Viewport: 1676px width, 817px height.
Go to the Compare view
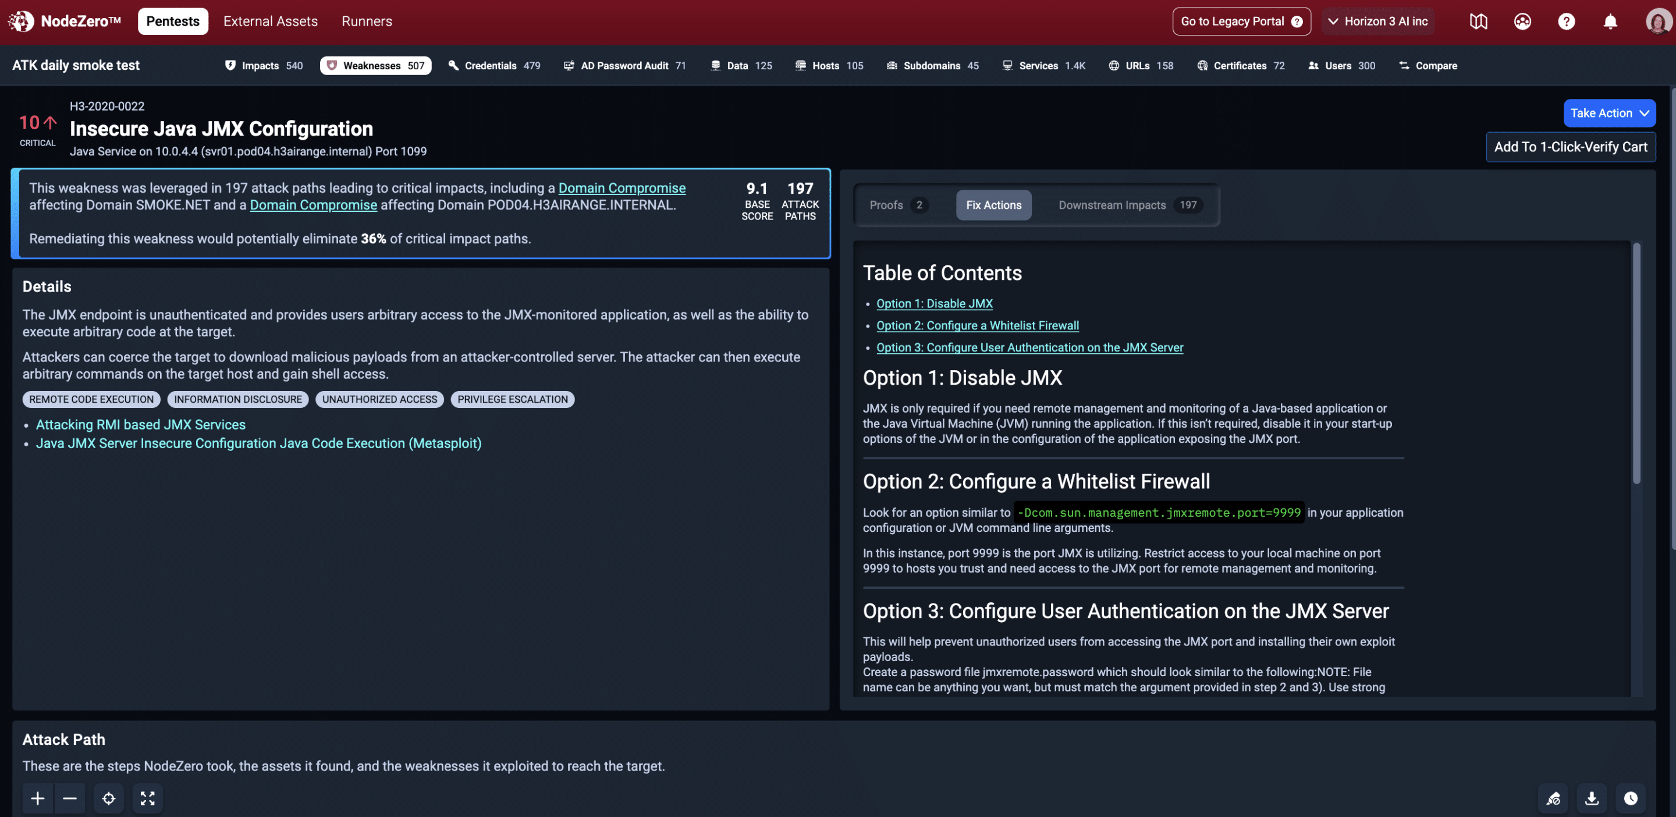(1428, 66)
